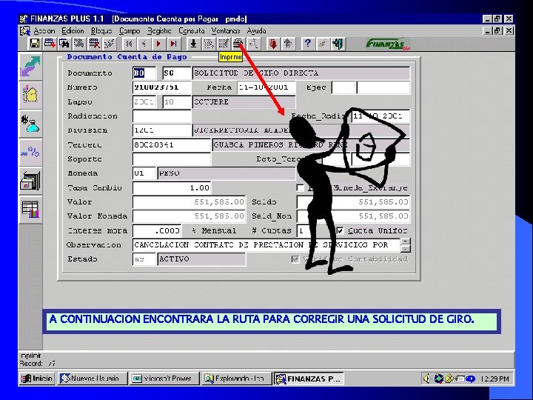Click the FINANZAS logo in the toolbar
This screenshot has width=533, height=400.
click(x=387, y=44)
